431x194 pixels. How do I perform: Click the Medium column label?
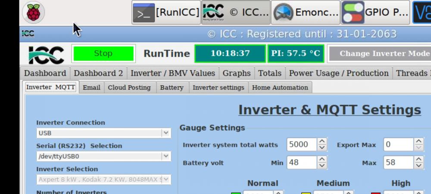333,183
